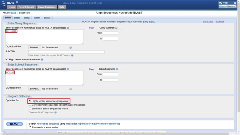Follow the BLAST breadcrumb link

coord(14,13)
